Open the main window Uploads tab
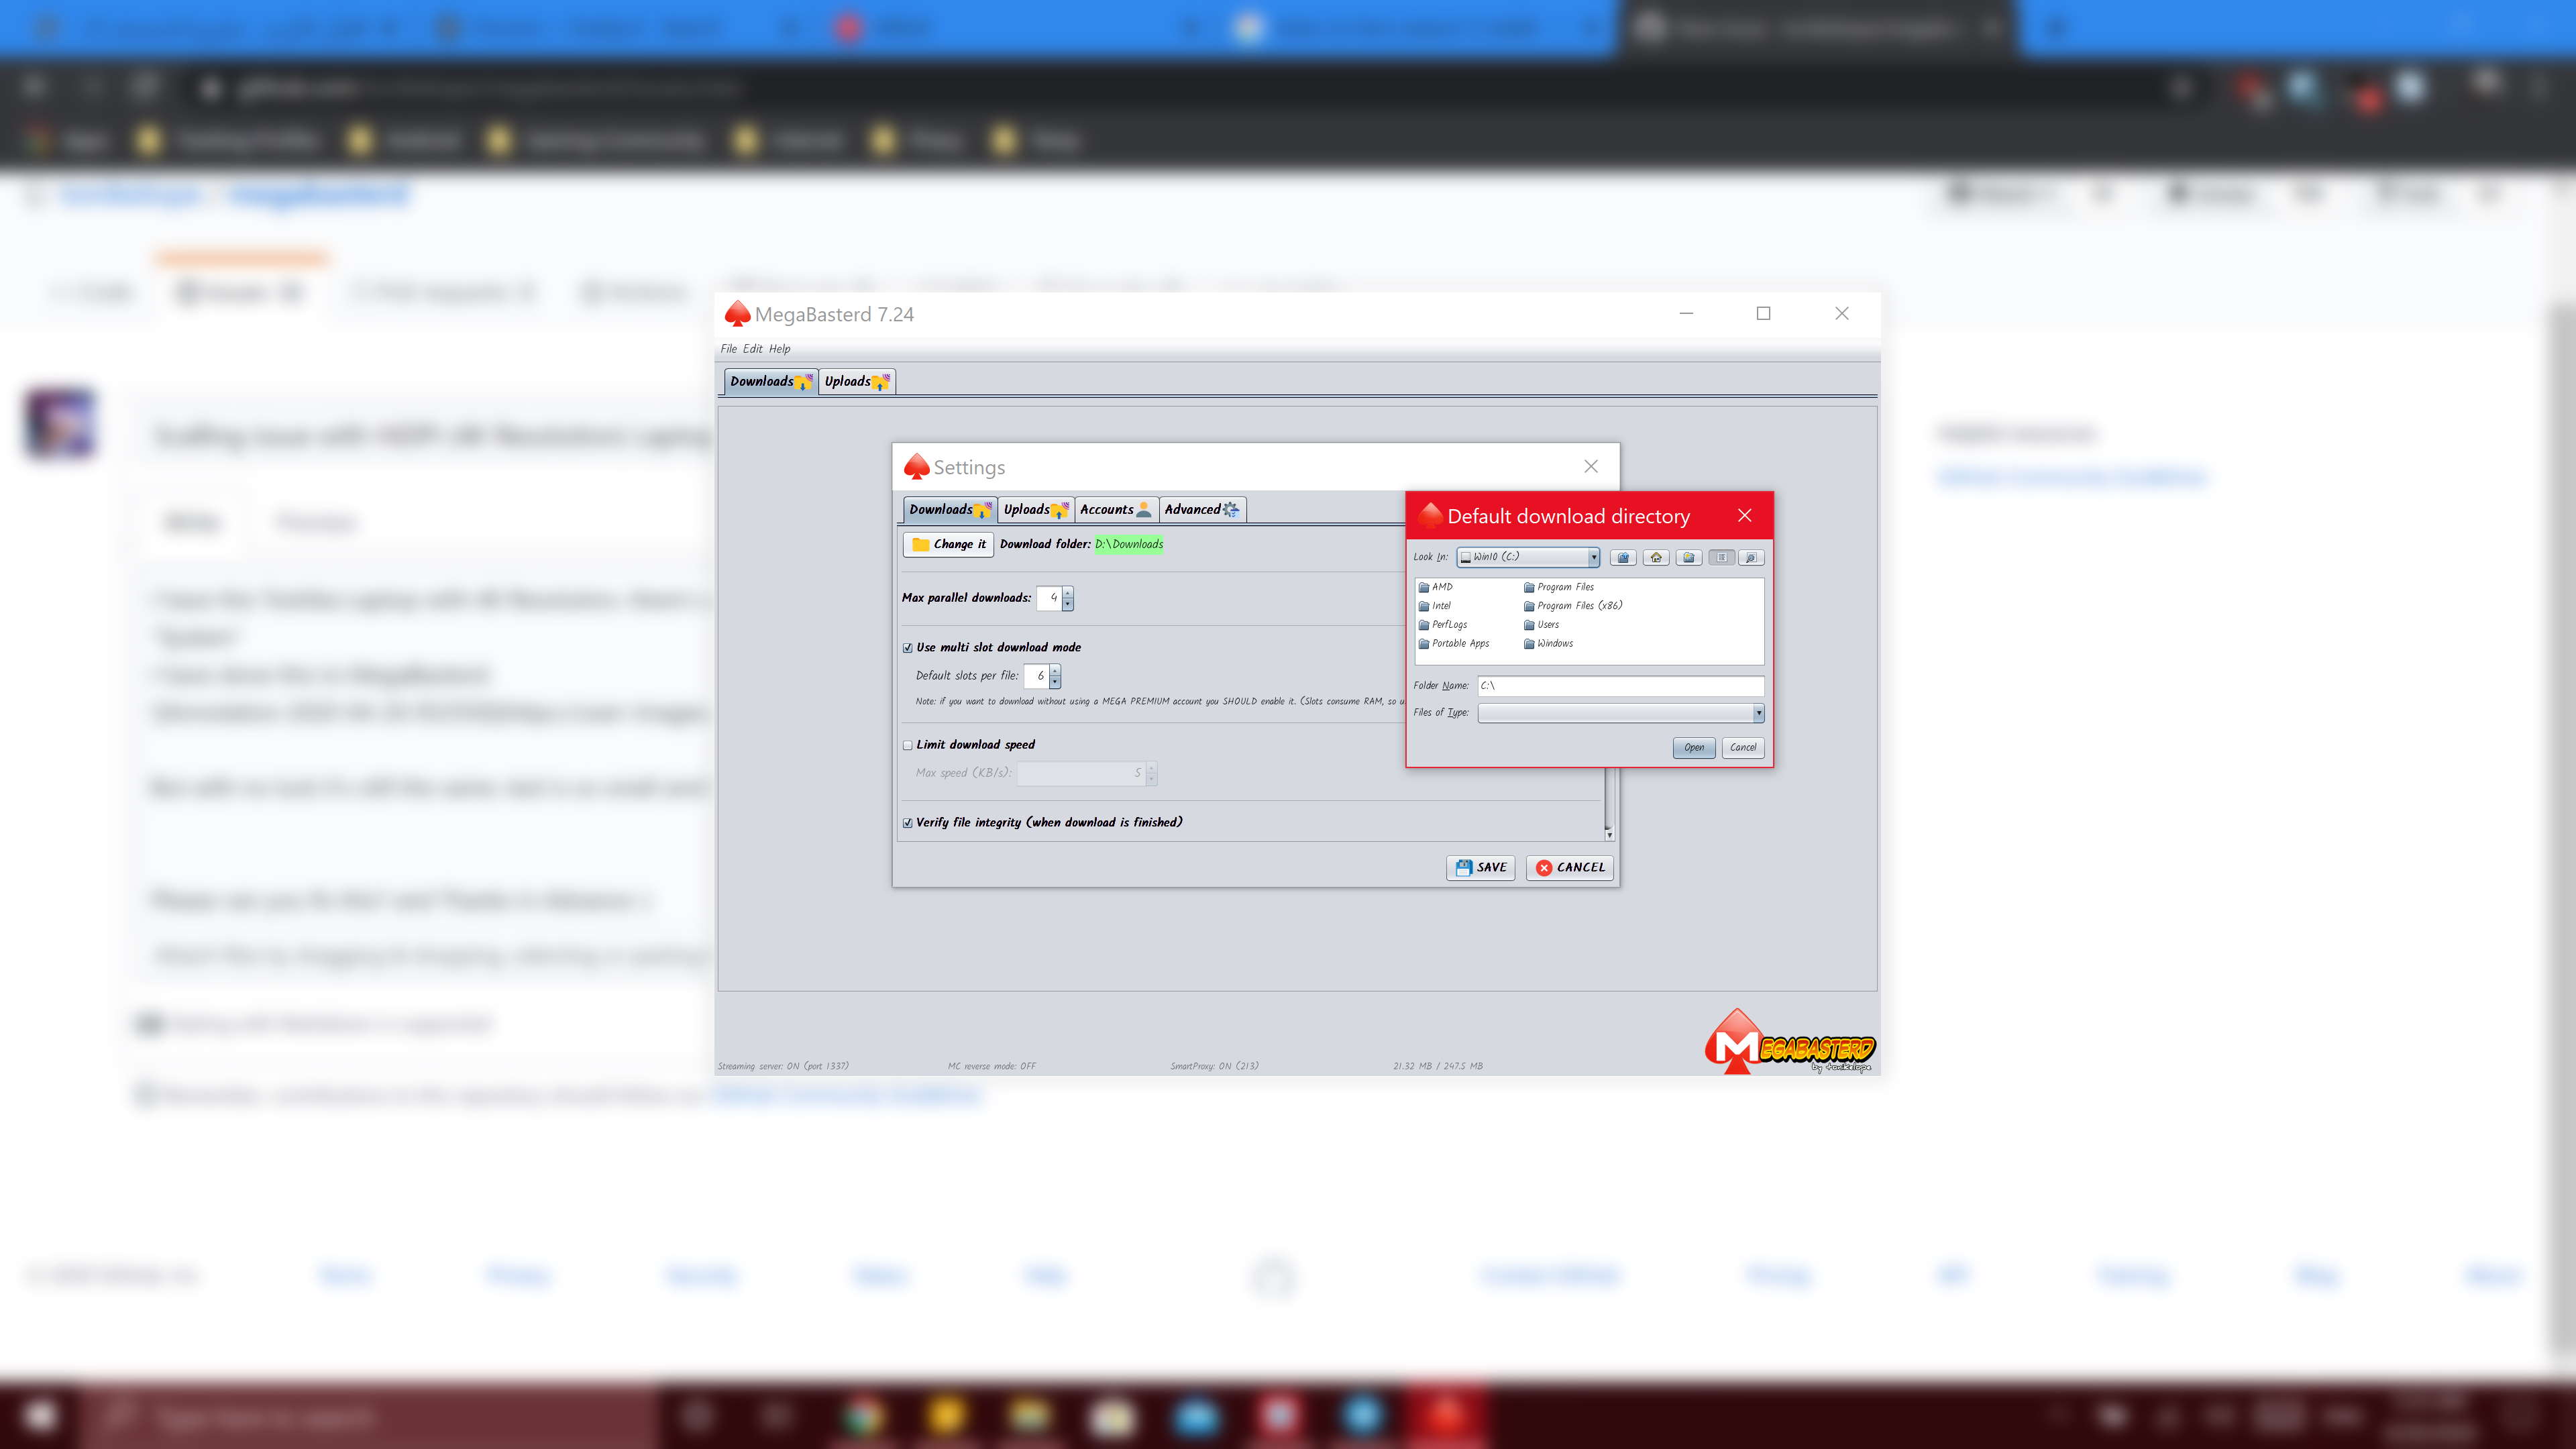Screen dimensions: 2576x1449 click(857, 381)
